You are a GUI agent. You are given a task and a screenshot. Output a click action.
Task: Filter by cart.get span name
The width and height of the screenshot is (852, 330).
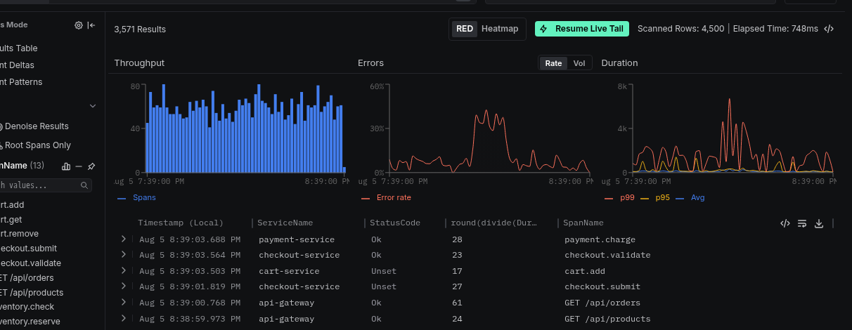pyautogui.click(x=11, y=220)
